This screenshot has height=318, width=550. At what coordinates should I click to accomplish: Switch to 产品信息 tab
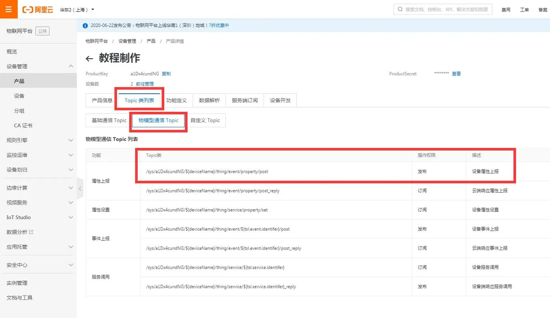(x=102, y=101)
